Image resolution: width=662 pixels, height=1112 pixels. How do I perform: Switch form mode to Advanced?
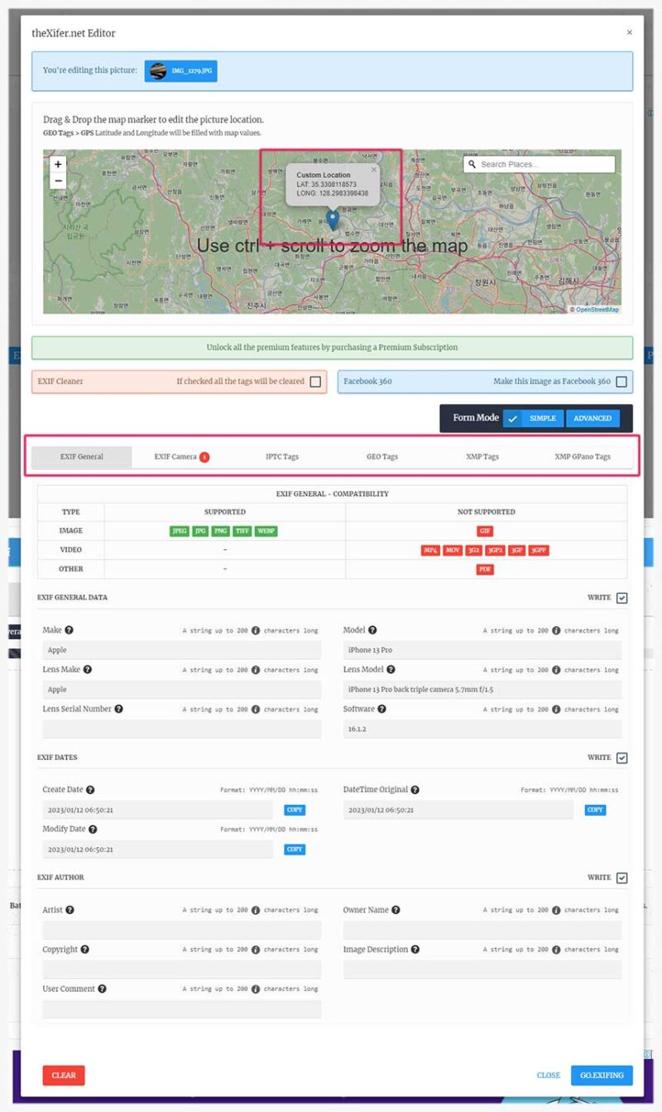click(592, 418)
